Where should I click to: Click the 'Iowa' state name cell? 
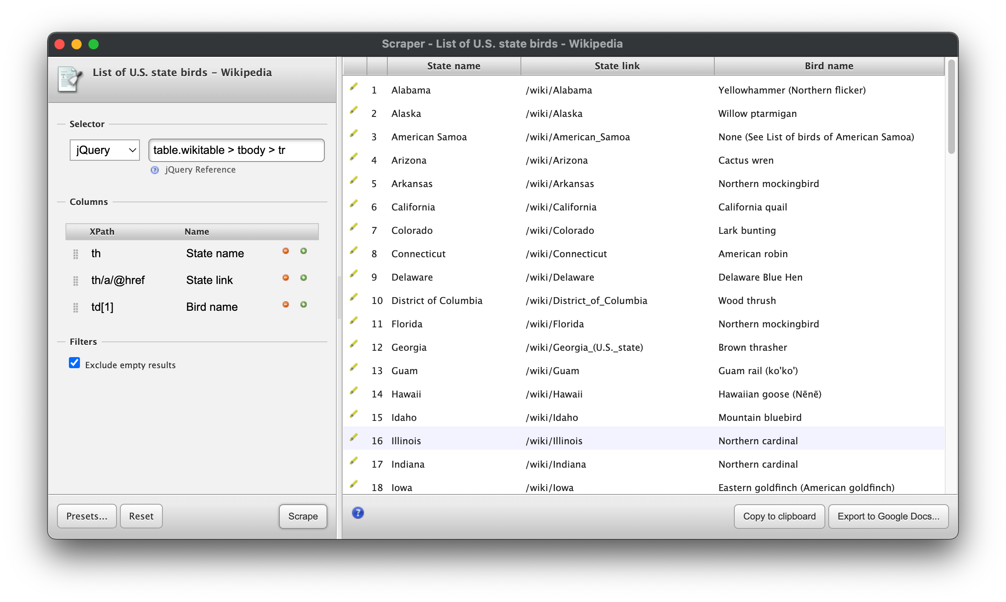coord(402,488)
